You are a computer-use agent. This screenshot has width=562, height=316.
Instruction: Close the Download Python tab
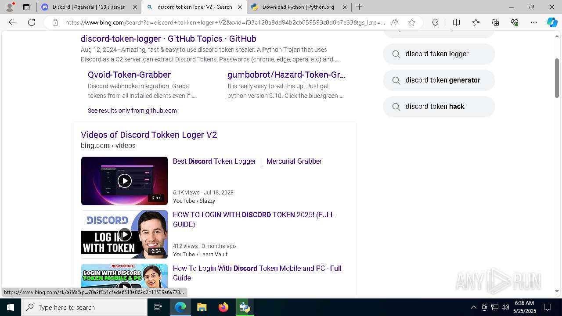point(345,7)
